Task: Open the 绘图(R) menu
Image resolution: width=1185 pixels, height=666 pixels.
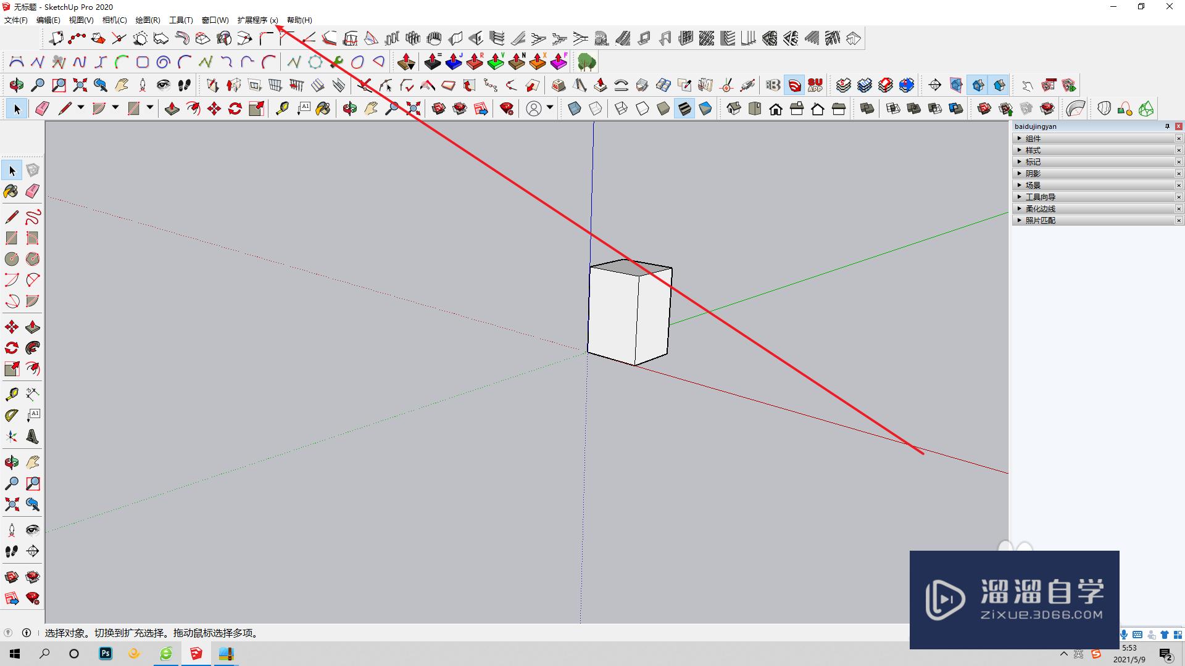Action: [x=148, y=20]
